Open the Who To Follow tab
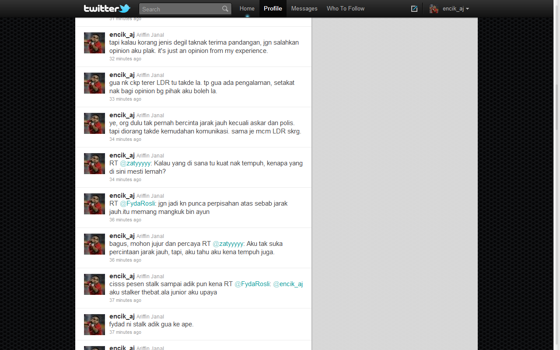The height and width of the screenshot is (350, 560). coord(346,8)
